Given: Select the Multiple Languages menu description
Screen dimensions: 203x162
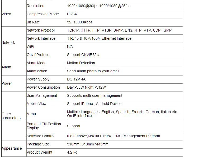Looking at the screenshot, I should (122, 114).
